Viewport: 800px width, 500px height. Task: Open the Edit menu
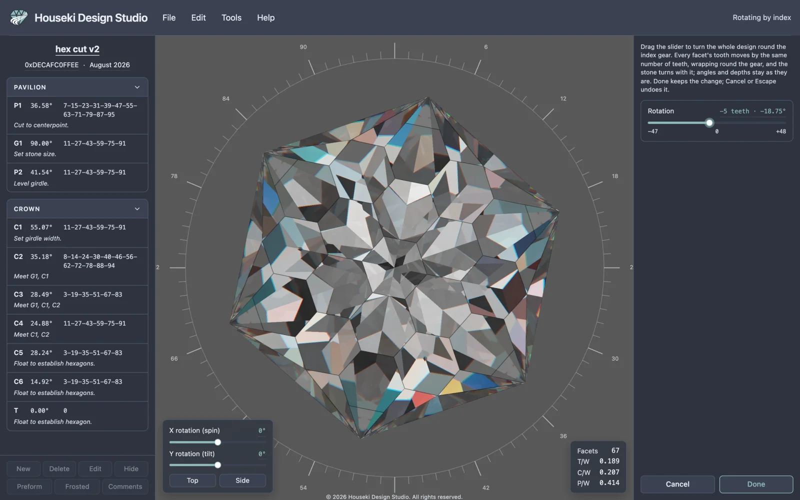[198, 17]
